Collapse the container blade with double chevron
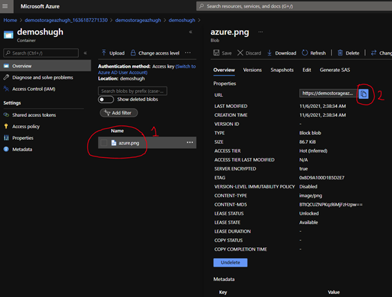The width and height of the screenshot is (392, 297). click(x=191, y=32)
